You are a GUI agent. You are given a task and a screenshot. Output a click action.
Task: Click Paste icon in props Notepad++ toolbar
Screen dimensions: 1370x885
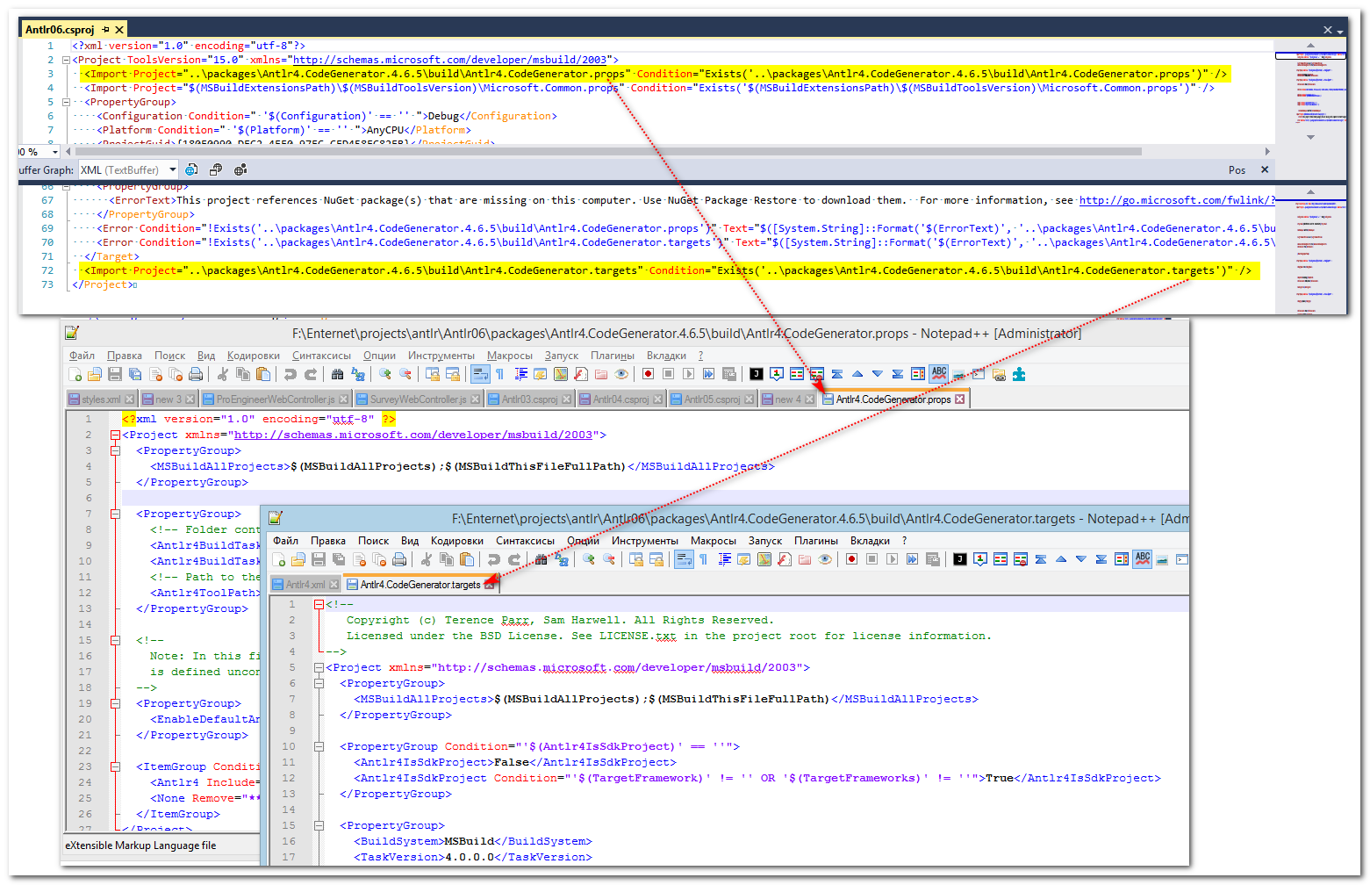263,374
